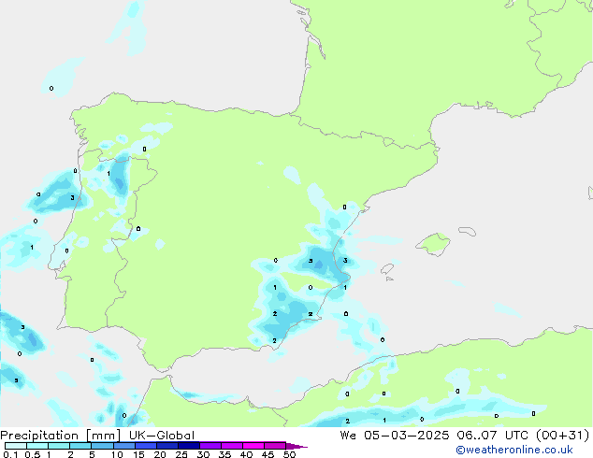Click the "[mm]" unit label

tap(103, 436)
